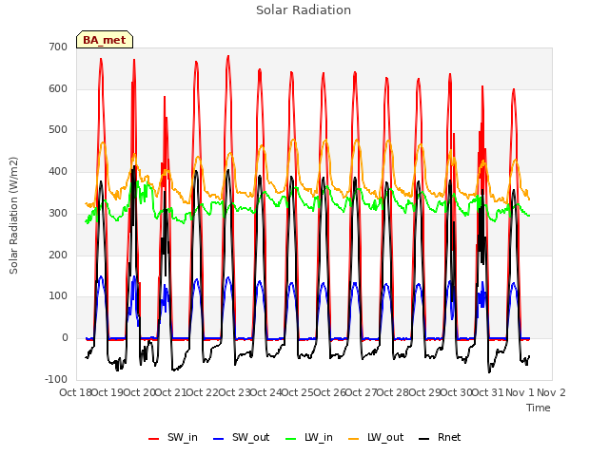Toggle the SW_in legend entry

pyautogui.click(x=173, y=437)
